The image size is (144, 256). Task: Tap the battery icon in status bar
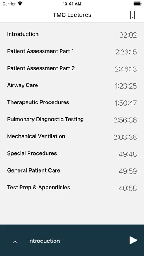point(137,4)
